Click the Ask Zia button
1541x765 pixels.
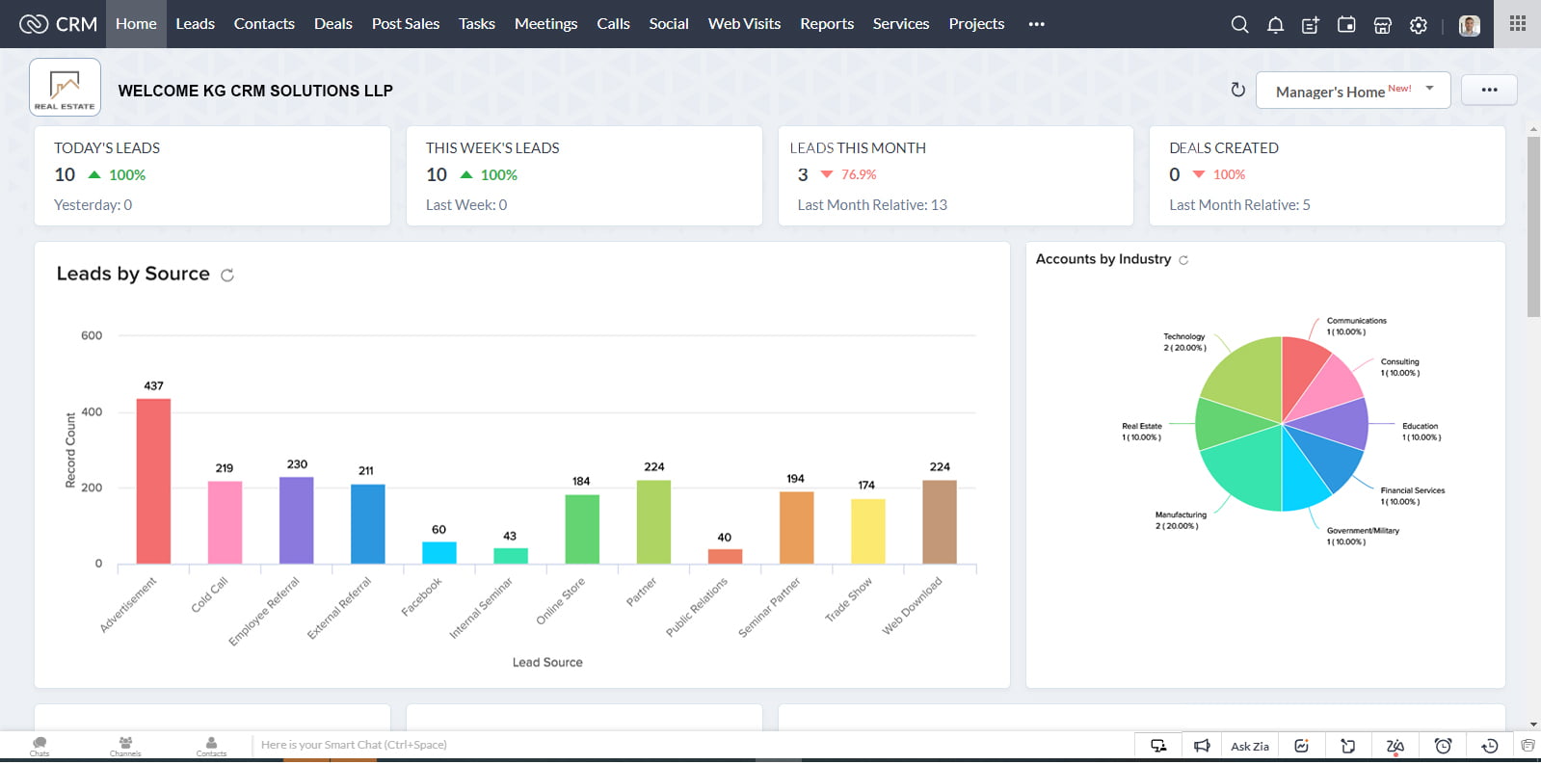click(x=1249, y=746)
